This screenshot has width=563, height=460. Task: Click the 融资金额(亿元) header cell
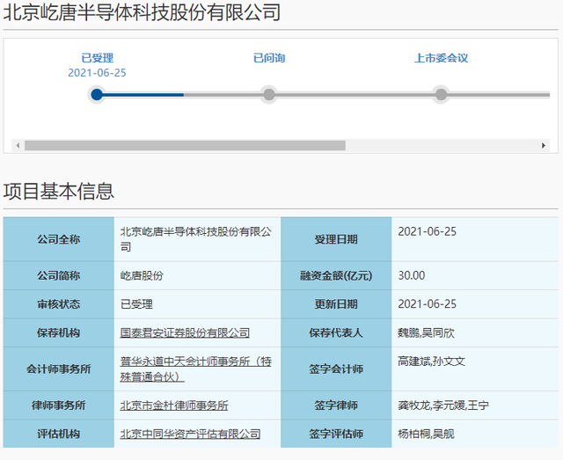point(336,276)
